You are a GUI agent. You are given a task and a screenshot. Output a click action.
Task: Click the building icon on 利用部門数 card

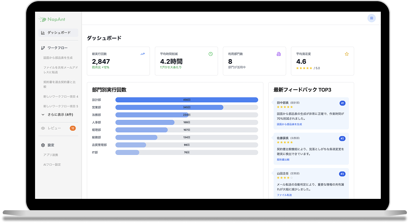(278, 54)
